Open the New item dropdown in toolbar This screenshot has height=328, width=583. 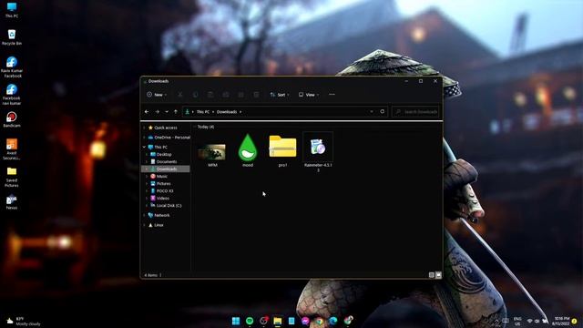click(x=157, y=95)
